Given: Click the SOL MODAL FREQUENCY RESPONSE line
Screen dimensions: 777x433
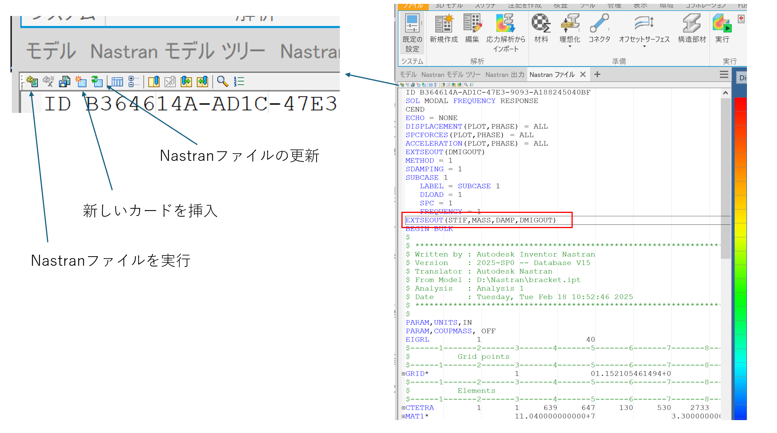Looking at the screenshot, I should click(472, 101).
